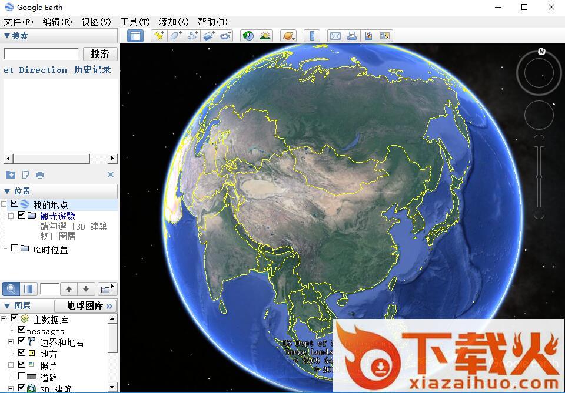Screen dimensions: 565x393
Task: Toggle the sidebar panel icon
Action: pyautogui.click(x=135, y=36)
